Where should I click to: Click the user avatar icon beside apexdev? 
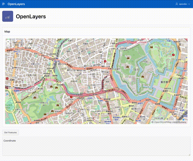[177, 4]
